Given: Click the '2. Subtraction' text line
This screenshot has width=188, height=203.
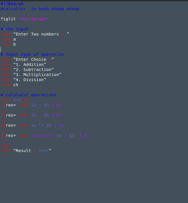Looking at the screenshot, I should tap(33, 70).
